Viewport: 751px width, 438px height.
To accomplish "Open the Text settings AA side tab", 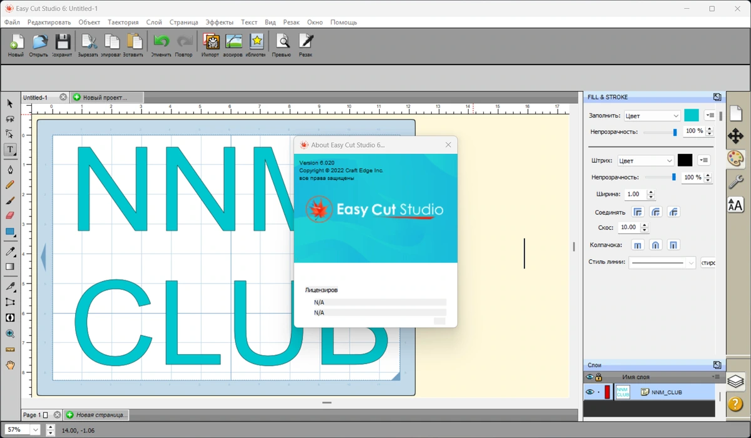I will pos(736,205).
